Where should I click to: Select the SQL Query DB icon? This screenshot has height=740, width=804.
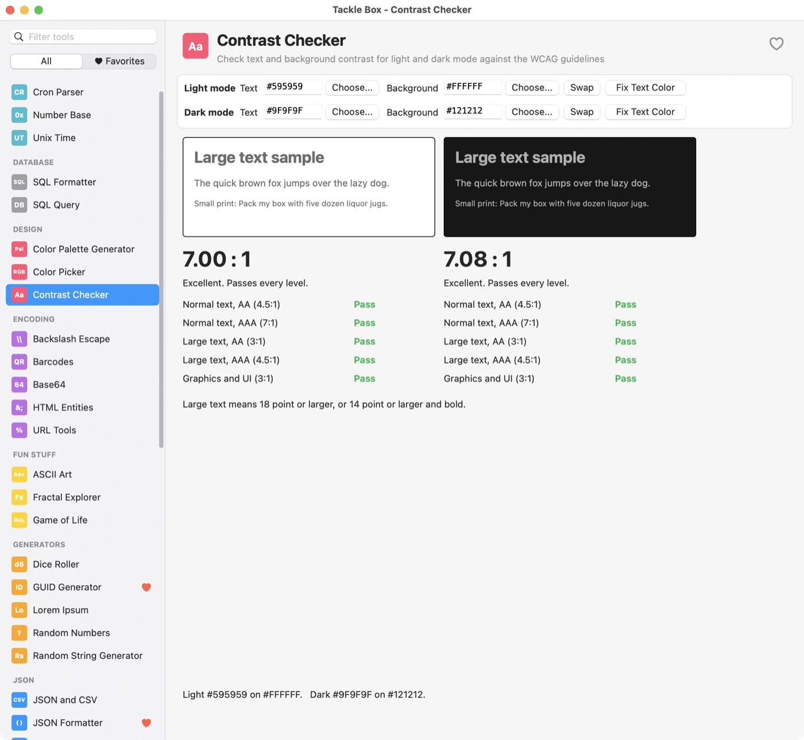pyautogui.click(x=19, y=205)
